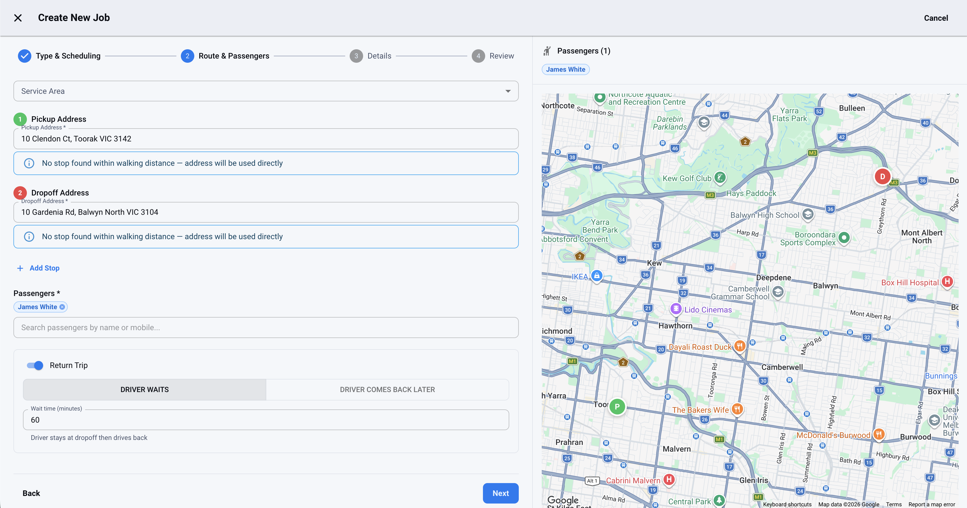Viewport: 967px width, 508px height.
Task: Click the red D dropoff marker on map
Action: click(882, 176)
